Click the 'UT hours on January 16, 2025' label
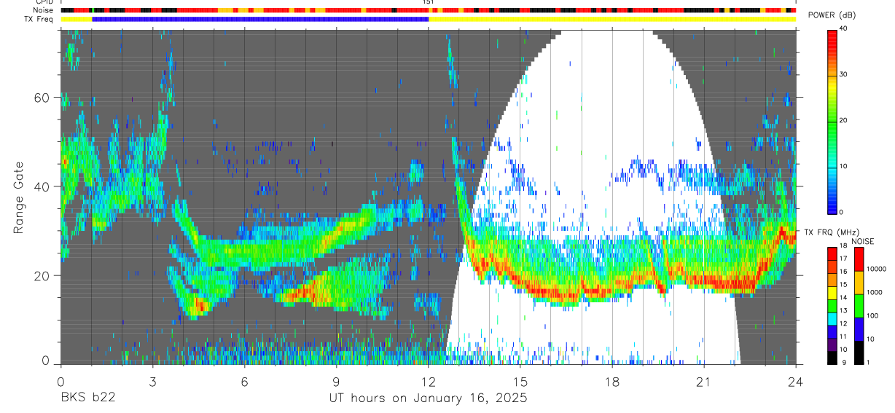895x413 pixels. [x=426, y=398]
